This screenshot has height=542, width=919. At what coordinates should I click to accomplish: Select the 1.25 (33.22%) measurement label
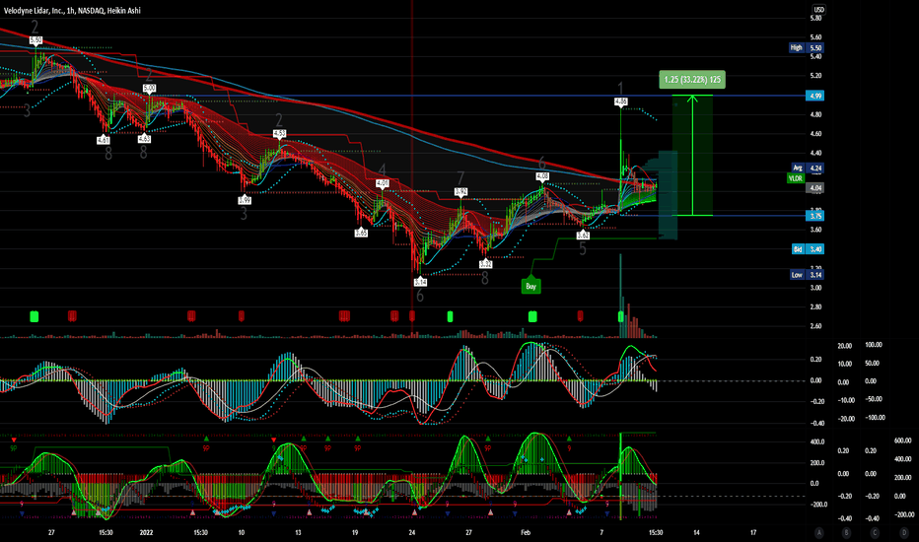tap(692, 80)
